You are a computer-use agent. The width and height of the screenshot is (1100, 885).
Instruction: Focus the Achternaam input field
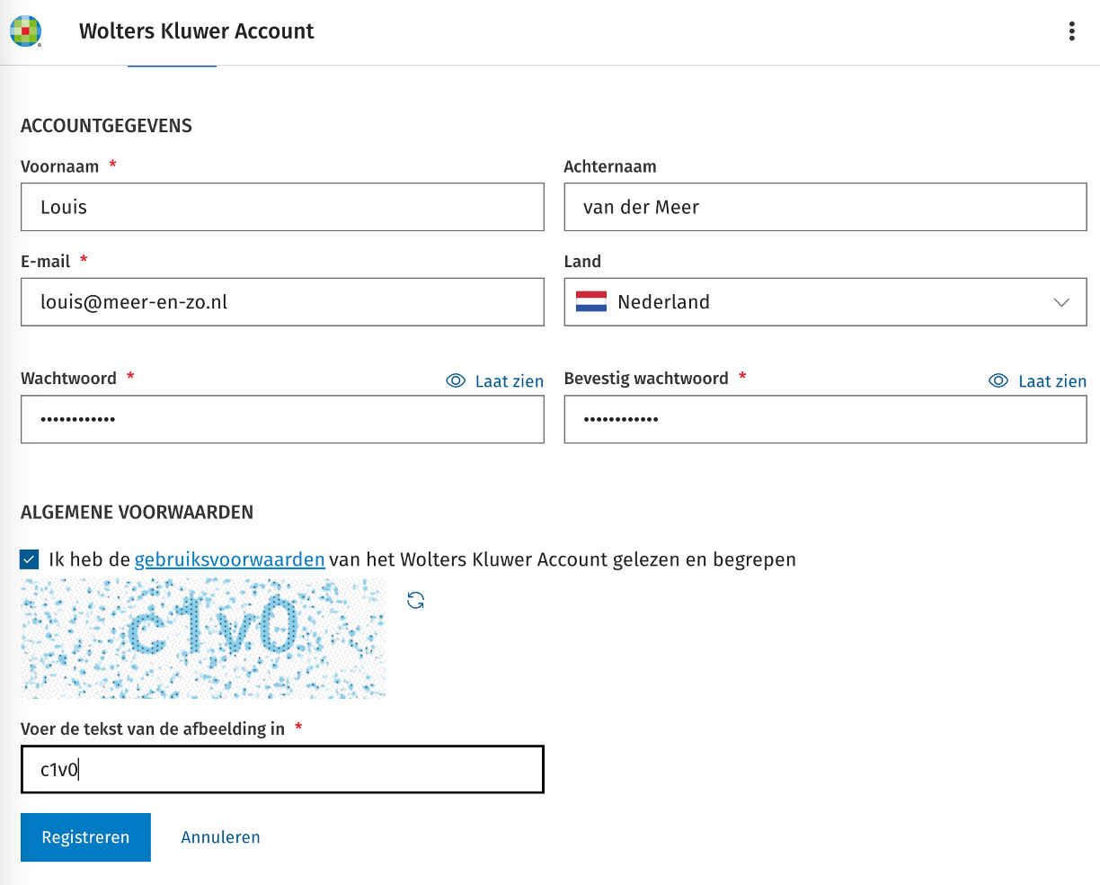(x=824, y=207)
